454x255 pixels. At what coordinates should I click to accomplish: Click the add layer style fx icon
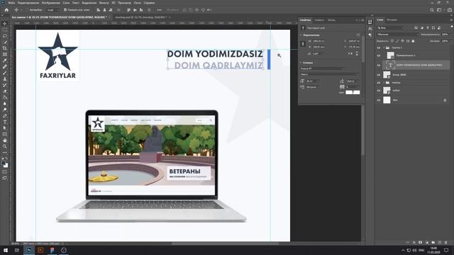(414, 242)
